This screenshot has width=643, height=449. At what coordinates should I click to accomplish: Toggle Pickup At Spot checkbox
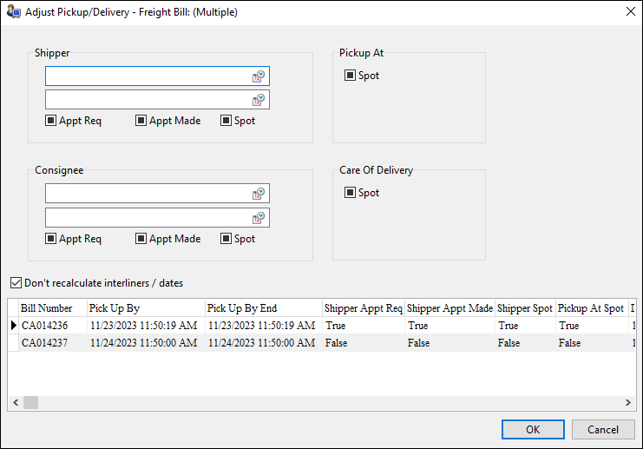[x=350, y=76]
